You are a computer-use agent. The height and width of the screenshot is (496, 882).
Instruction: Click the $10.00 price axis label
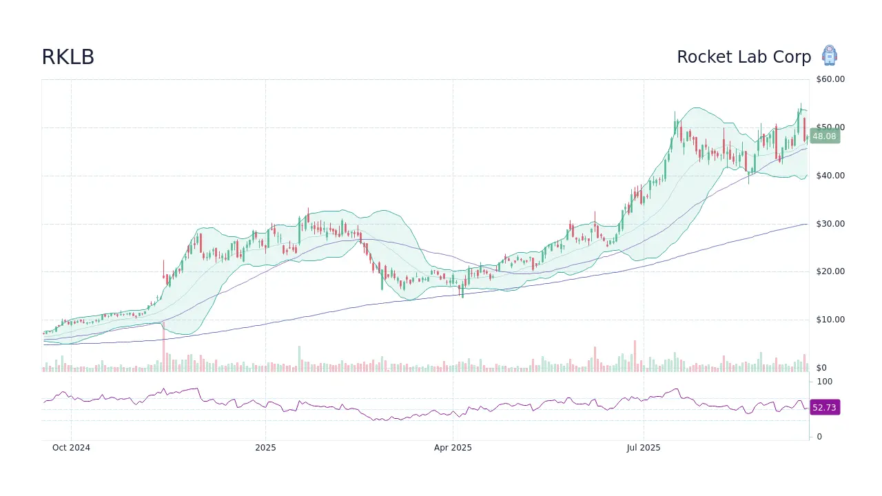tap(830, 320)
